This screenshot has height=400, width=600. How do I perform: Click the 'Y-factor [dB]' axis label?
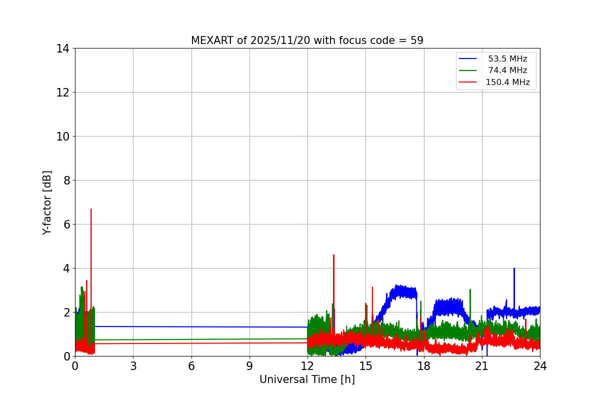pyautogui.click(x=47, y=202)
